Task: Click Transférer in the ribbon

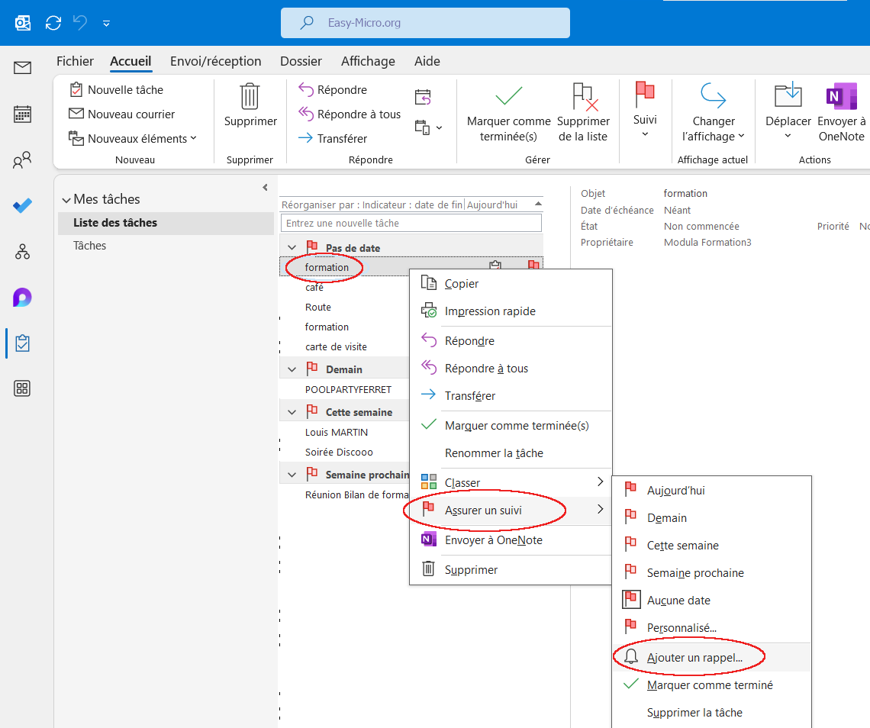Action: pos(333,139)
